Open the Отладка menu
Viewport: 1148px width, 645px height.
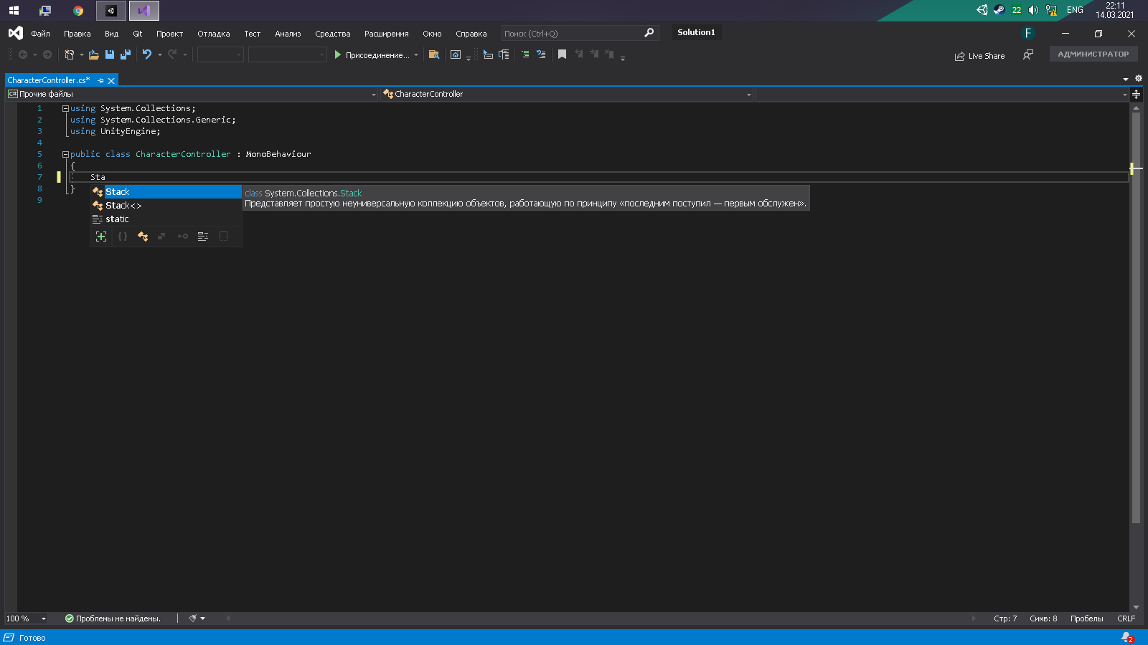point(214,34)
